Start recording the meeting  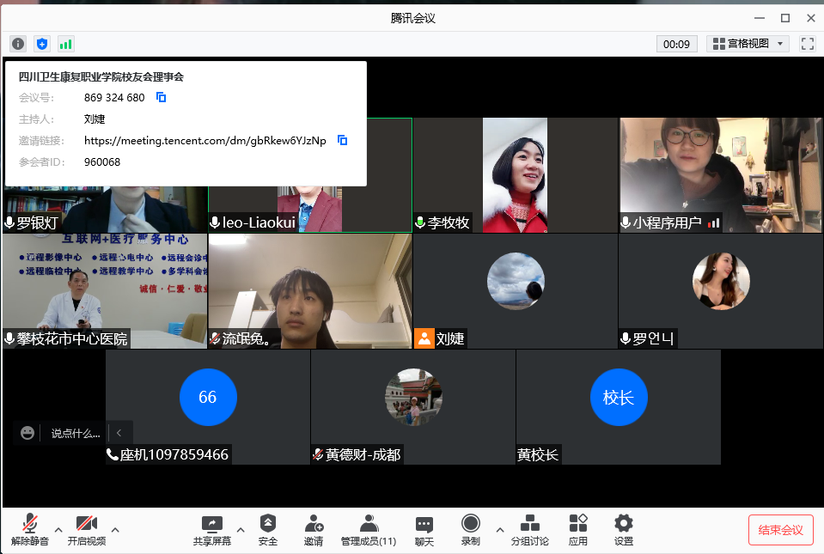coord(470,529)
